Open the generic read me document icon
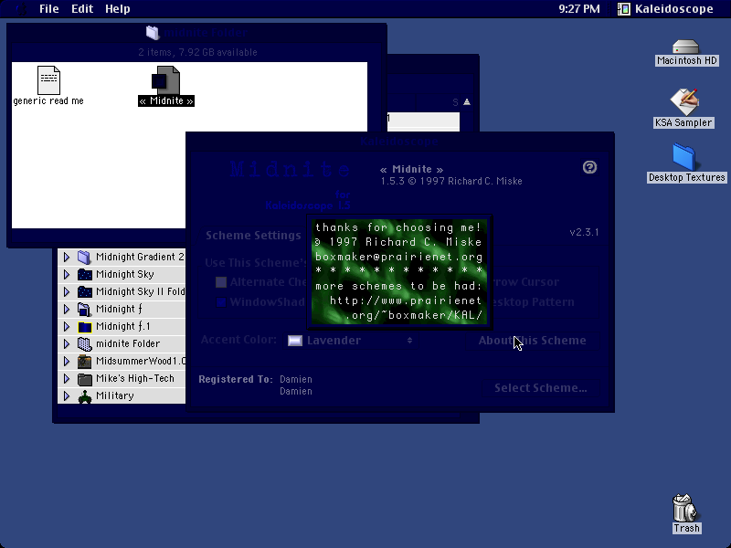The width and height of the screenshot is (731, 548). click(x=48, y=80)
